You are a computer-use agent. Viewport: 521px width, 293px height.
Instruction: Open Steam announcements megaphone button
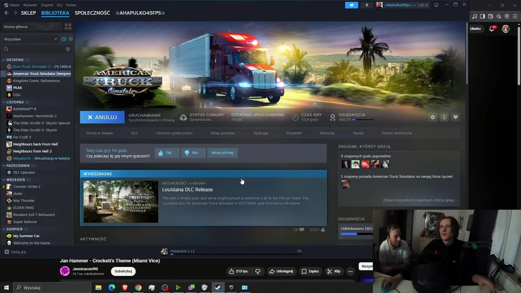(352, 5)
